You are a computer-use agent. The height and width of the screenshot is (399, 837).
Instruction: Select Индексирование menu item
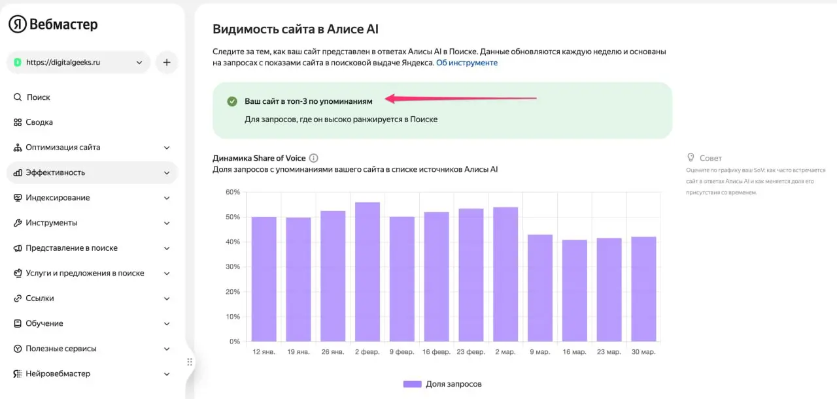92,198
